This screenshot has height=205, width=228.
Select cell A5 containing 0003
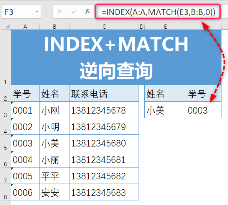25,143
